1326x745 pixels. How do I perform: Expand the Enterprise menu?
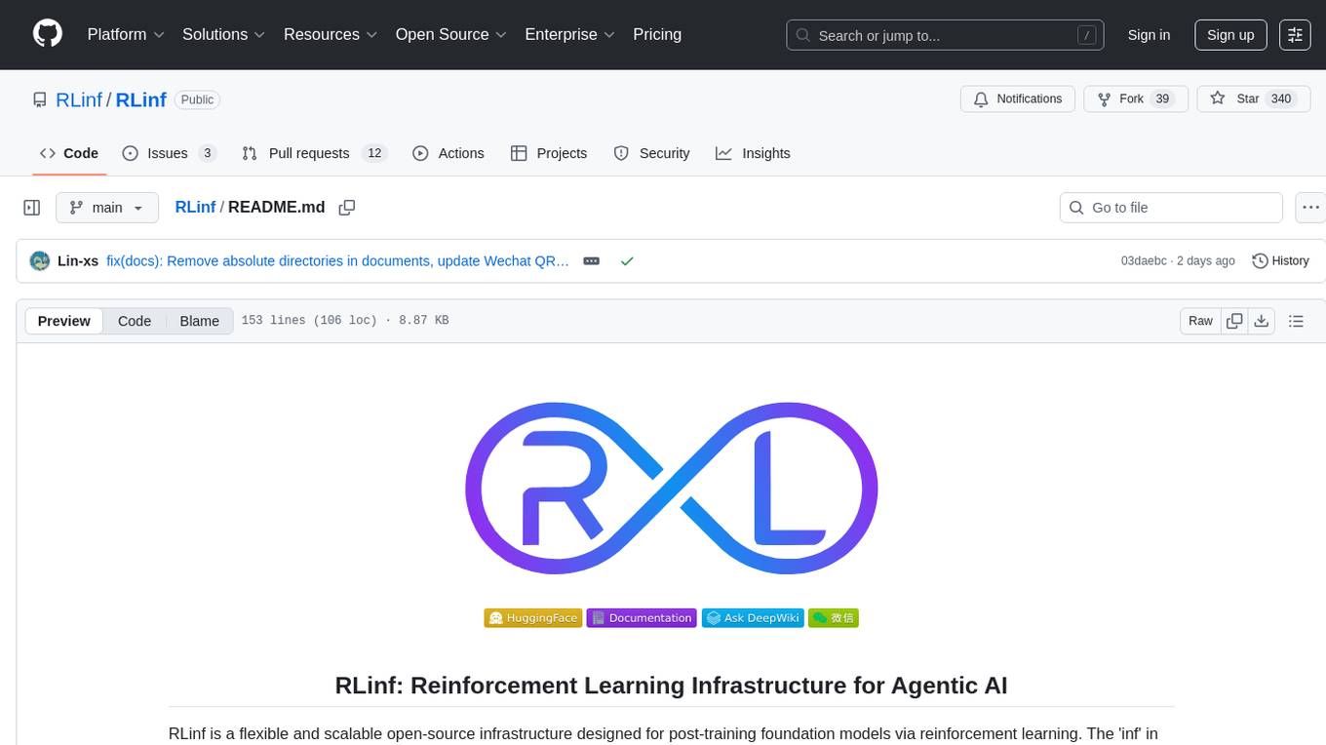click(570, 34)
